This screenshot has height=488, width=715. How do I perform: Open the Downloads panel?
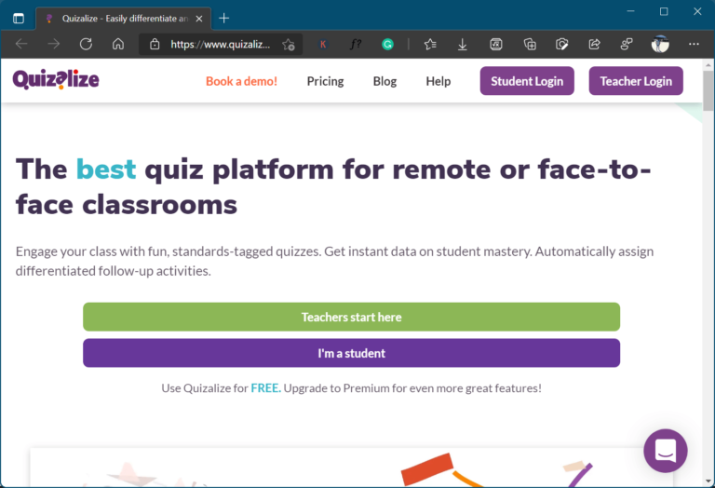coord(463,45)
